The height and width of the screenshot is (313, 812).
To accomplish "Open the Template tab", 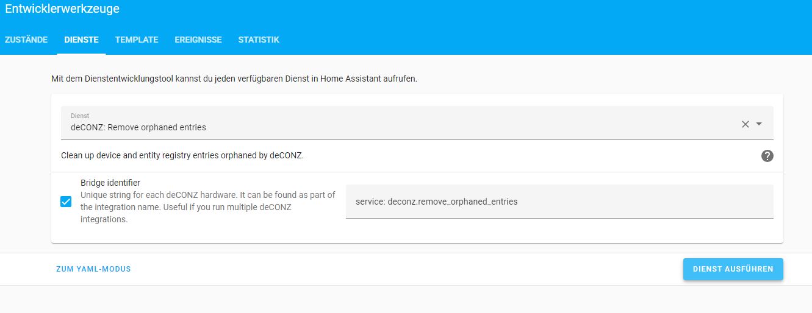I will click(137, 40).
